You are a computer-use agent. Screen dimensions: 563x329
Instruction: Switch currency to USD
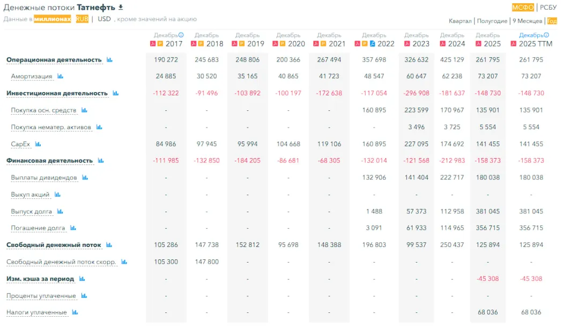point(104,19)
